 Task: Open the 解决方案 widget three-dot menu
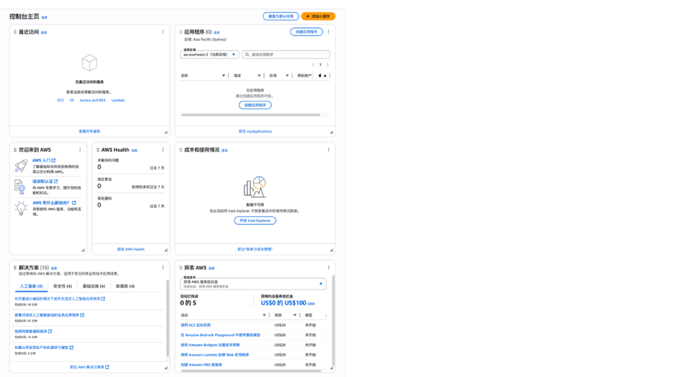point(163,268)
